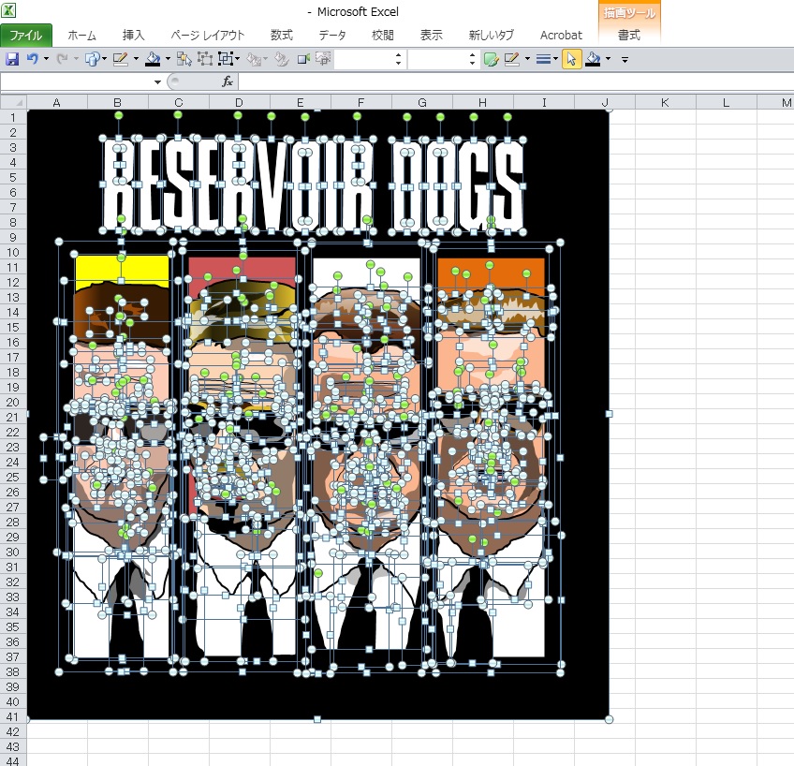Click the Shapes insert icon
The width and height of the screenshot is (794, 766).
point(92,59)
